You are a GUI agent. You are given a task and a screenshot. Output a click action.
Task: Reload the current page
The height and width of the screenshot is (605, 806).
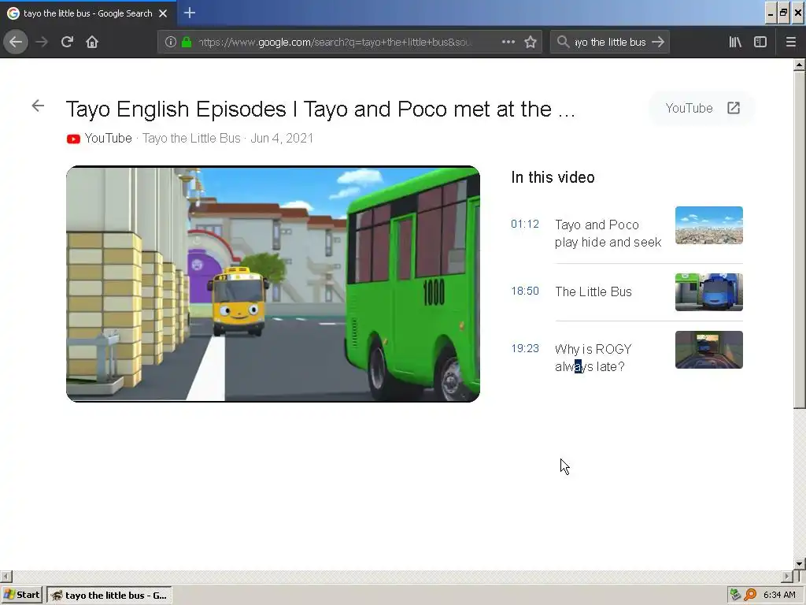[x=67, y=42]
